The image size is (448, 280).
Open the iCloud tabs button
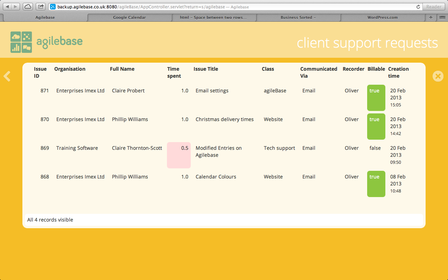tap(28, 7)
